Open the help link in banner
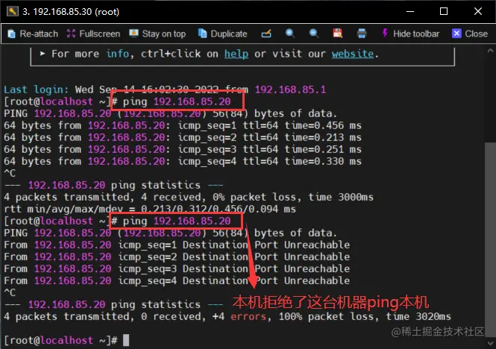This screenshot has height=349, width=496. coord(236,54)
